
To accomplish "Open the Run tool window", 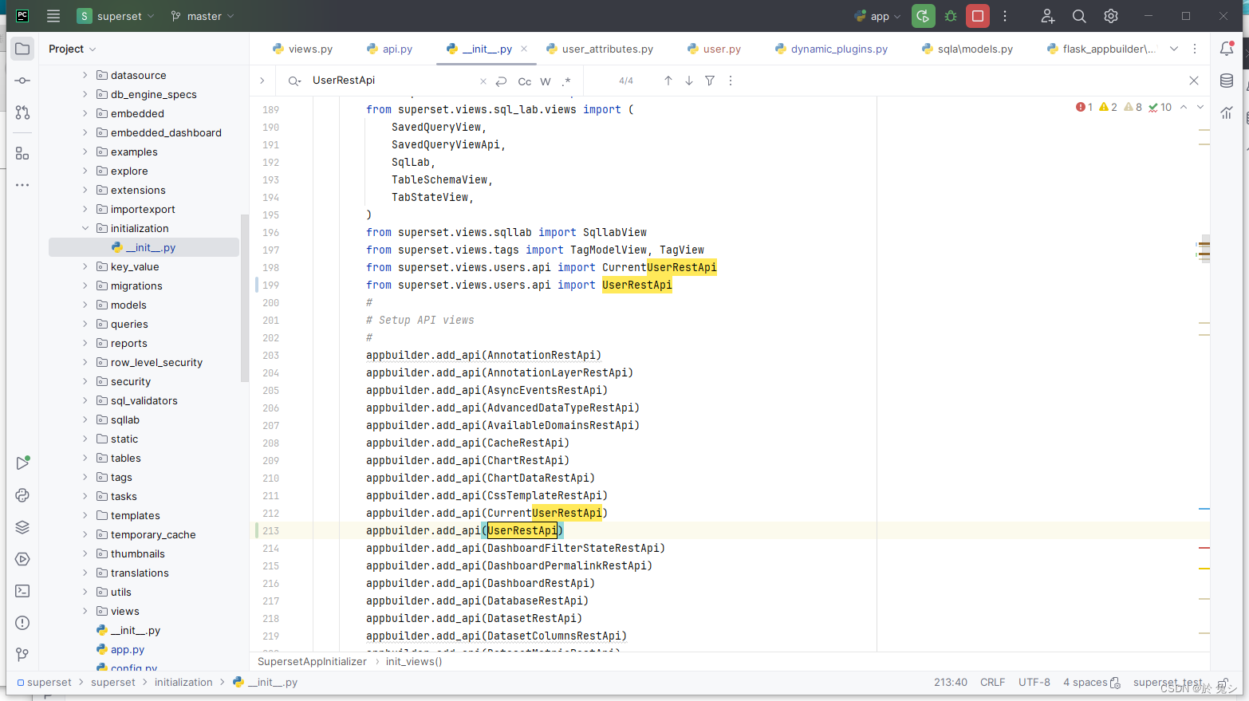I will pyautogui.click(x=22, y=463).
